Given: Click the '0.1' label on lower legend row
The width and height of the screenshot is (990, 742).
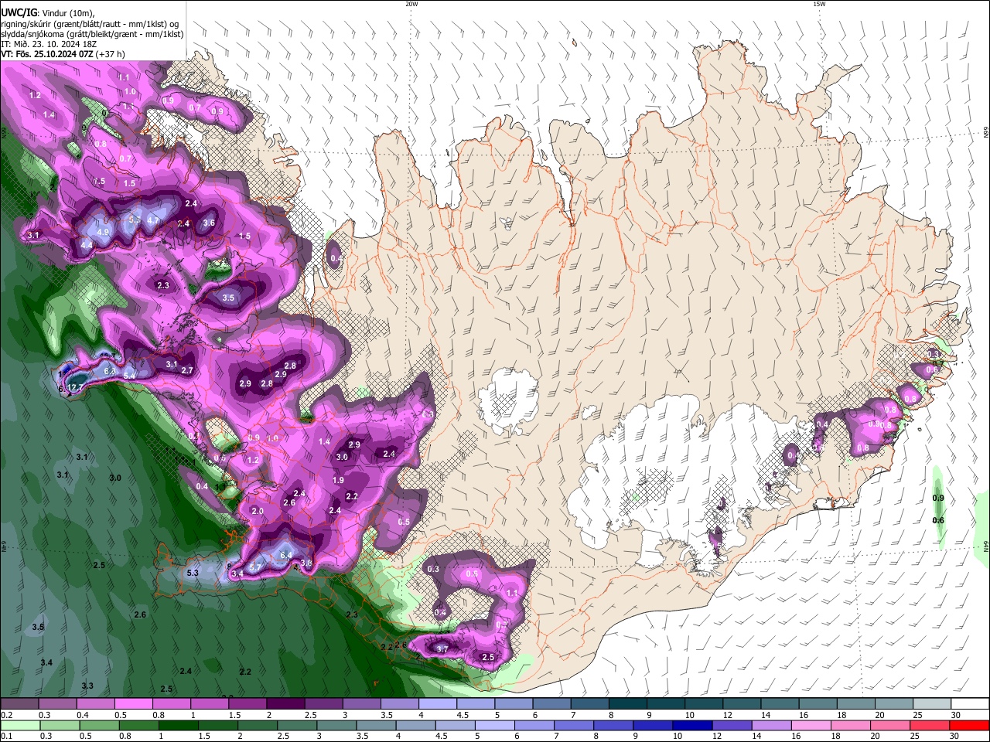Looking at the screenshot, I should point(6,736).
